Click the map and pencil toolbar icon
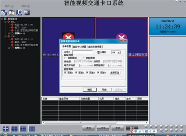Screen dimensions: 186x136 tap(11, 12)
